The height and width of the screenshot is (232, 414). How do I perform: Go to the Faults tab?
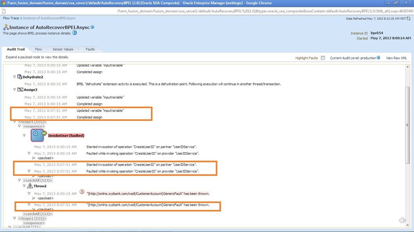click(90, 49)
